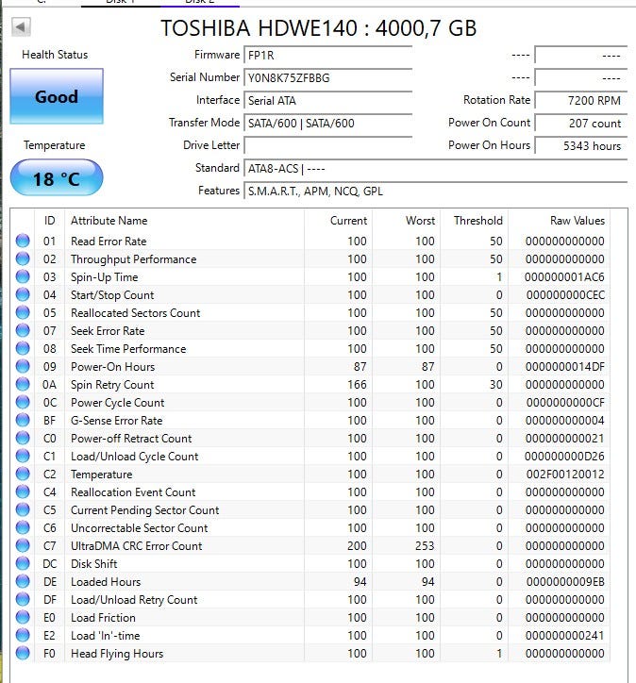This screenshot has height=683, width=636.
Task: Click the status icon for Seek Error Rate
Action: [23, 330]
